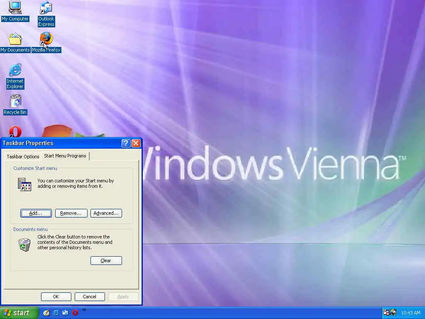Click the Remove... button

coord(71,213)
